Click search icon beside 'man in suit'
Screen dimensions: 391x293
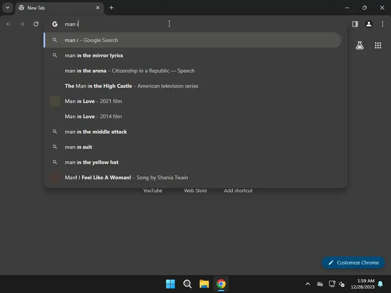55,147
